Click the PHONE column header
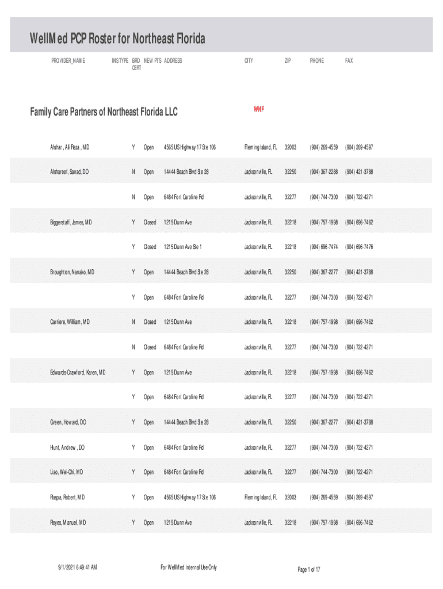Viewport: 443px width, 589px height. (x=316, y=60)
